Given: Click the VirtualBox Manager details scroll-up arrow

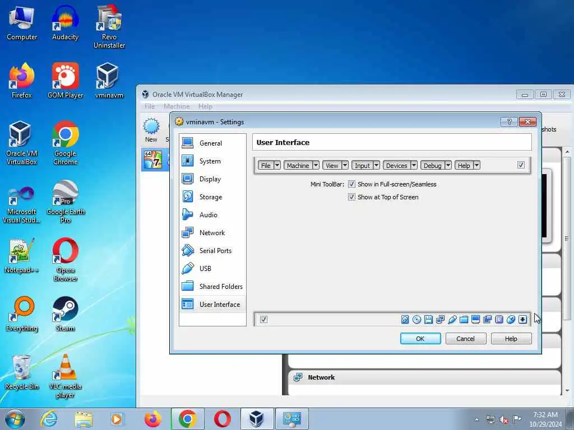Looking at the screenshot, I should [x=567, y=152].
